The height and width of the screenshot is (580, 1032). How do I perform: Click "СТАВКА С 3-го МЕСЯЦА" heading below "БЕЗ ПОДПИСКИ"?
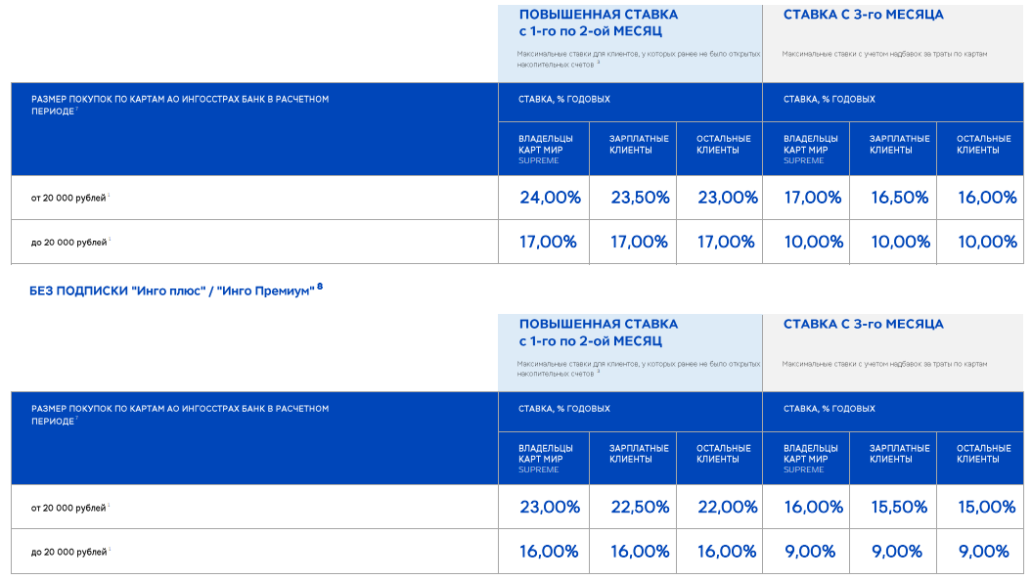pos(863,325)
